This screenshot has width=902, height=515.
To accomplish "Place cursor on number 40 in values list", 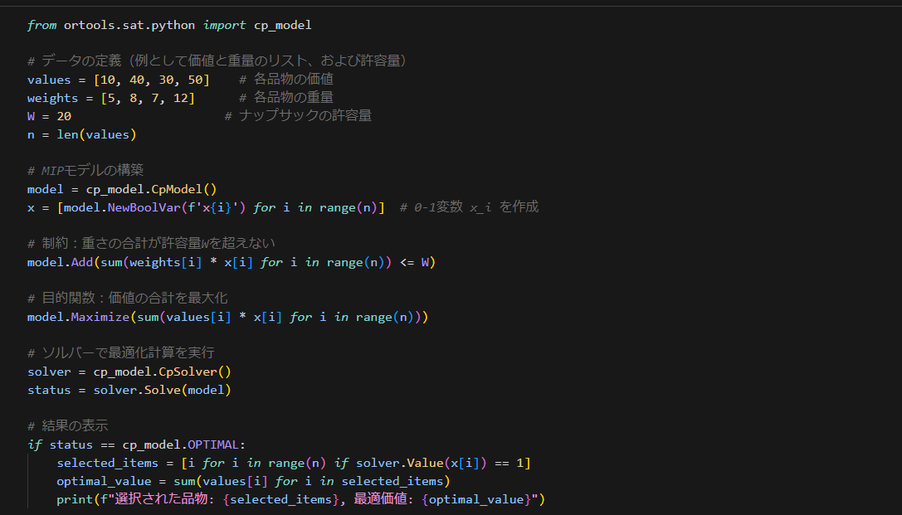I will coord(137,80).
